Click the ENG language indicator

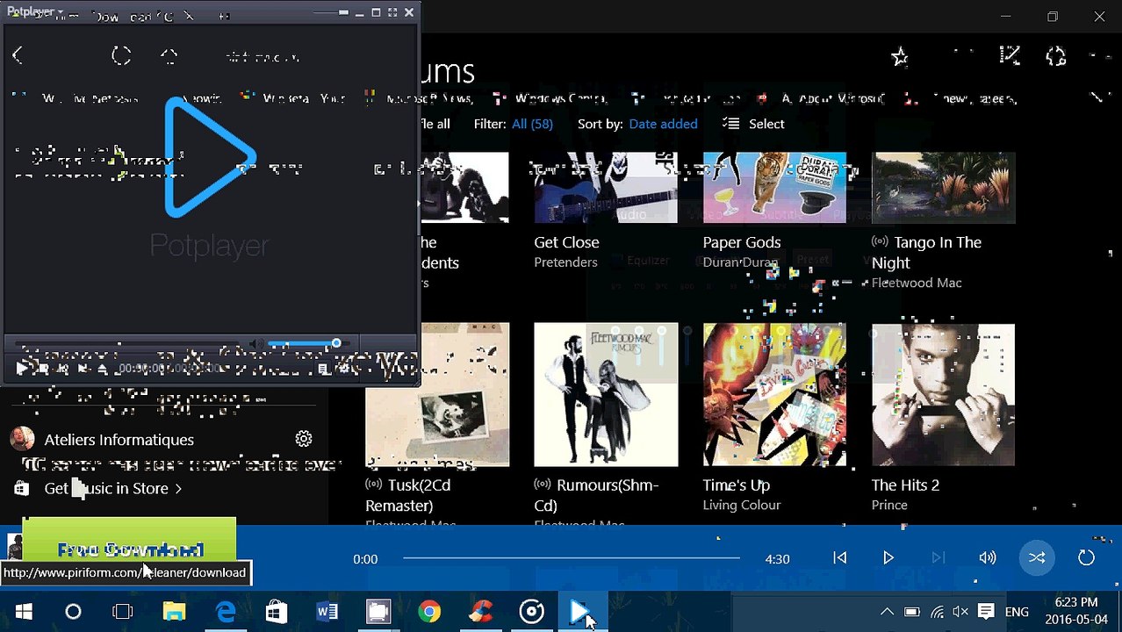1017,612
